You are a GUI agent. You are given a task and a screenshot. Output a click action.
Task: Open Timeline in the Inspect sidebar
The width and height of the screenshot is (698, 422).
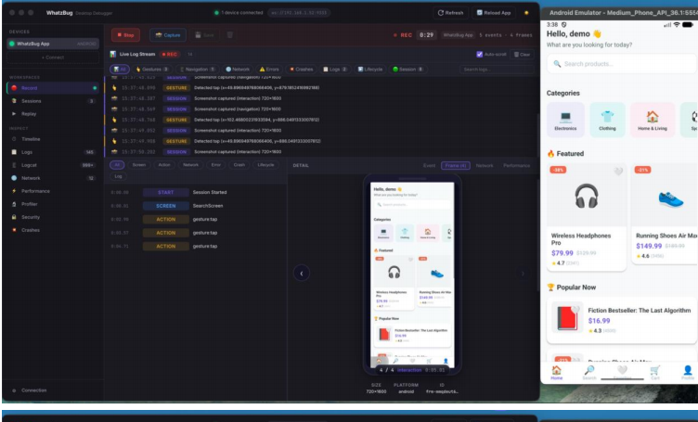pyautogui.click(x=53, y=139)
